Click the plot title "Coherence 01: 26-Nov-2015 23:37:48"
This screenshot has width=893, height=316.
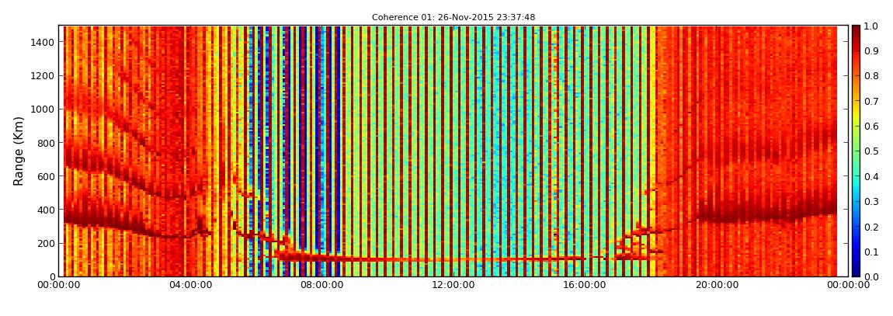coord(453,18)
